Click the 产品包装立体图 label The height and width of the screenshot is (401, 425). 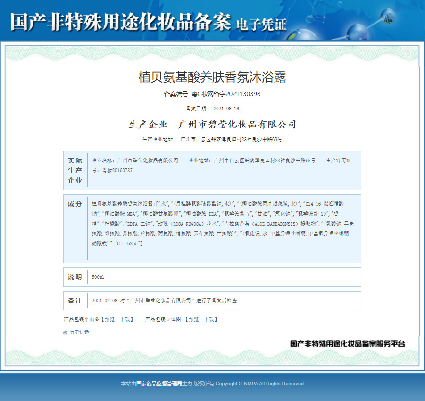pyautogui.click(x=163, y=319)
